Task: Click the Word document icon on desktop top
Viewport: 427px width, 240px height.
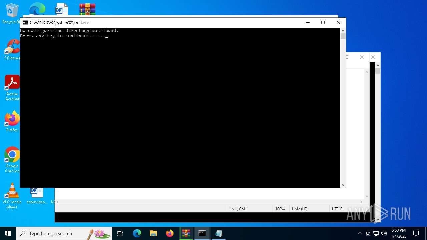Action: (61, 9)
